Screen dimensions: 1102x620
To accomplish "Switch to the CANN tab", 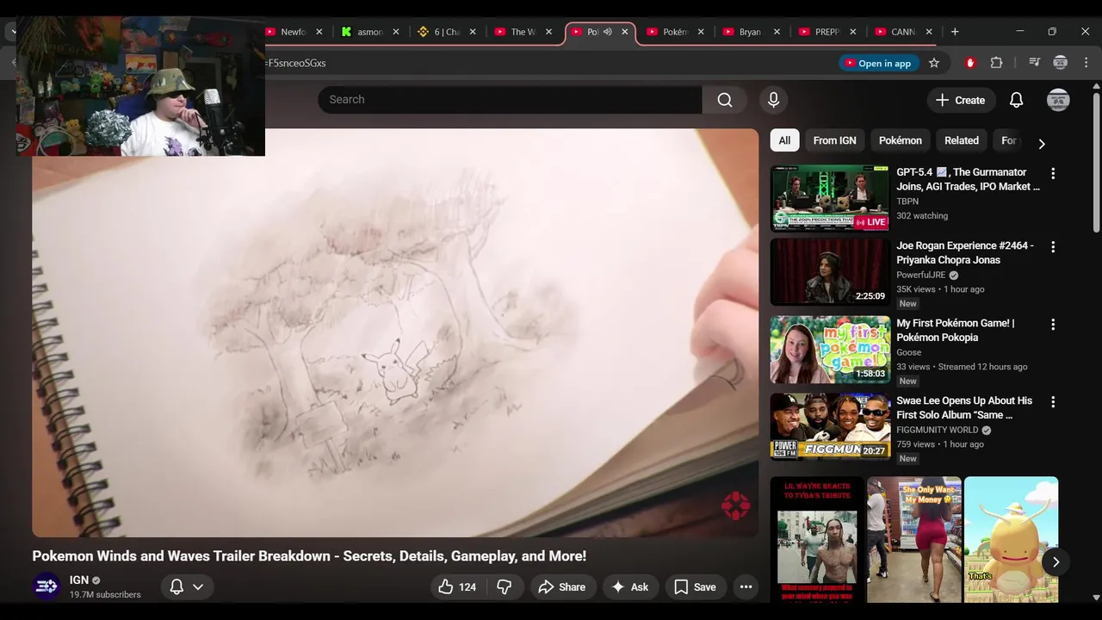I will click(x=902, y=32).
